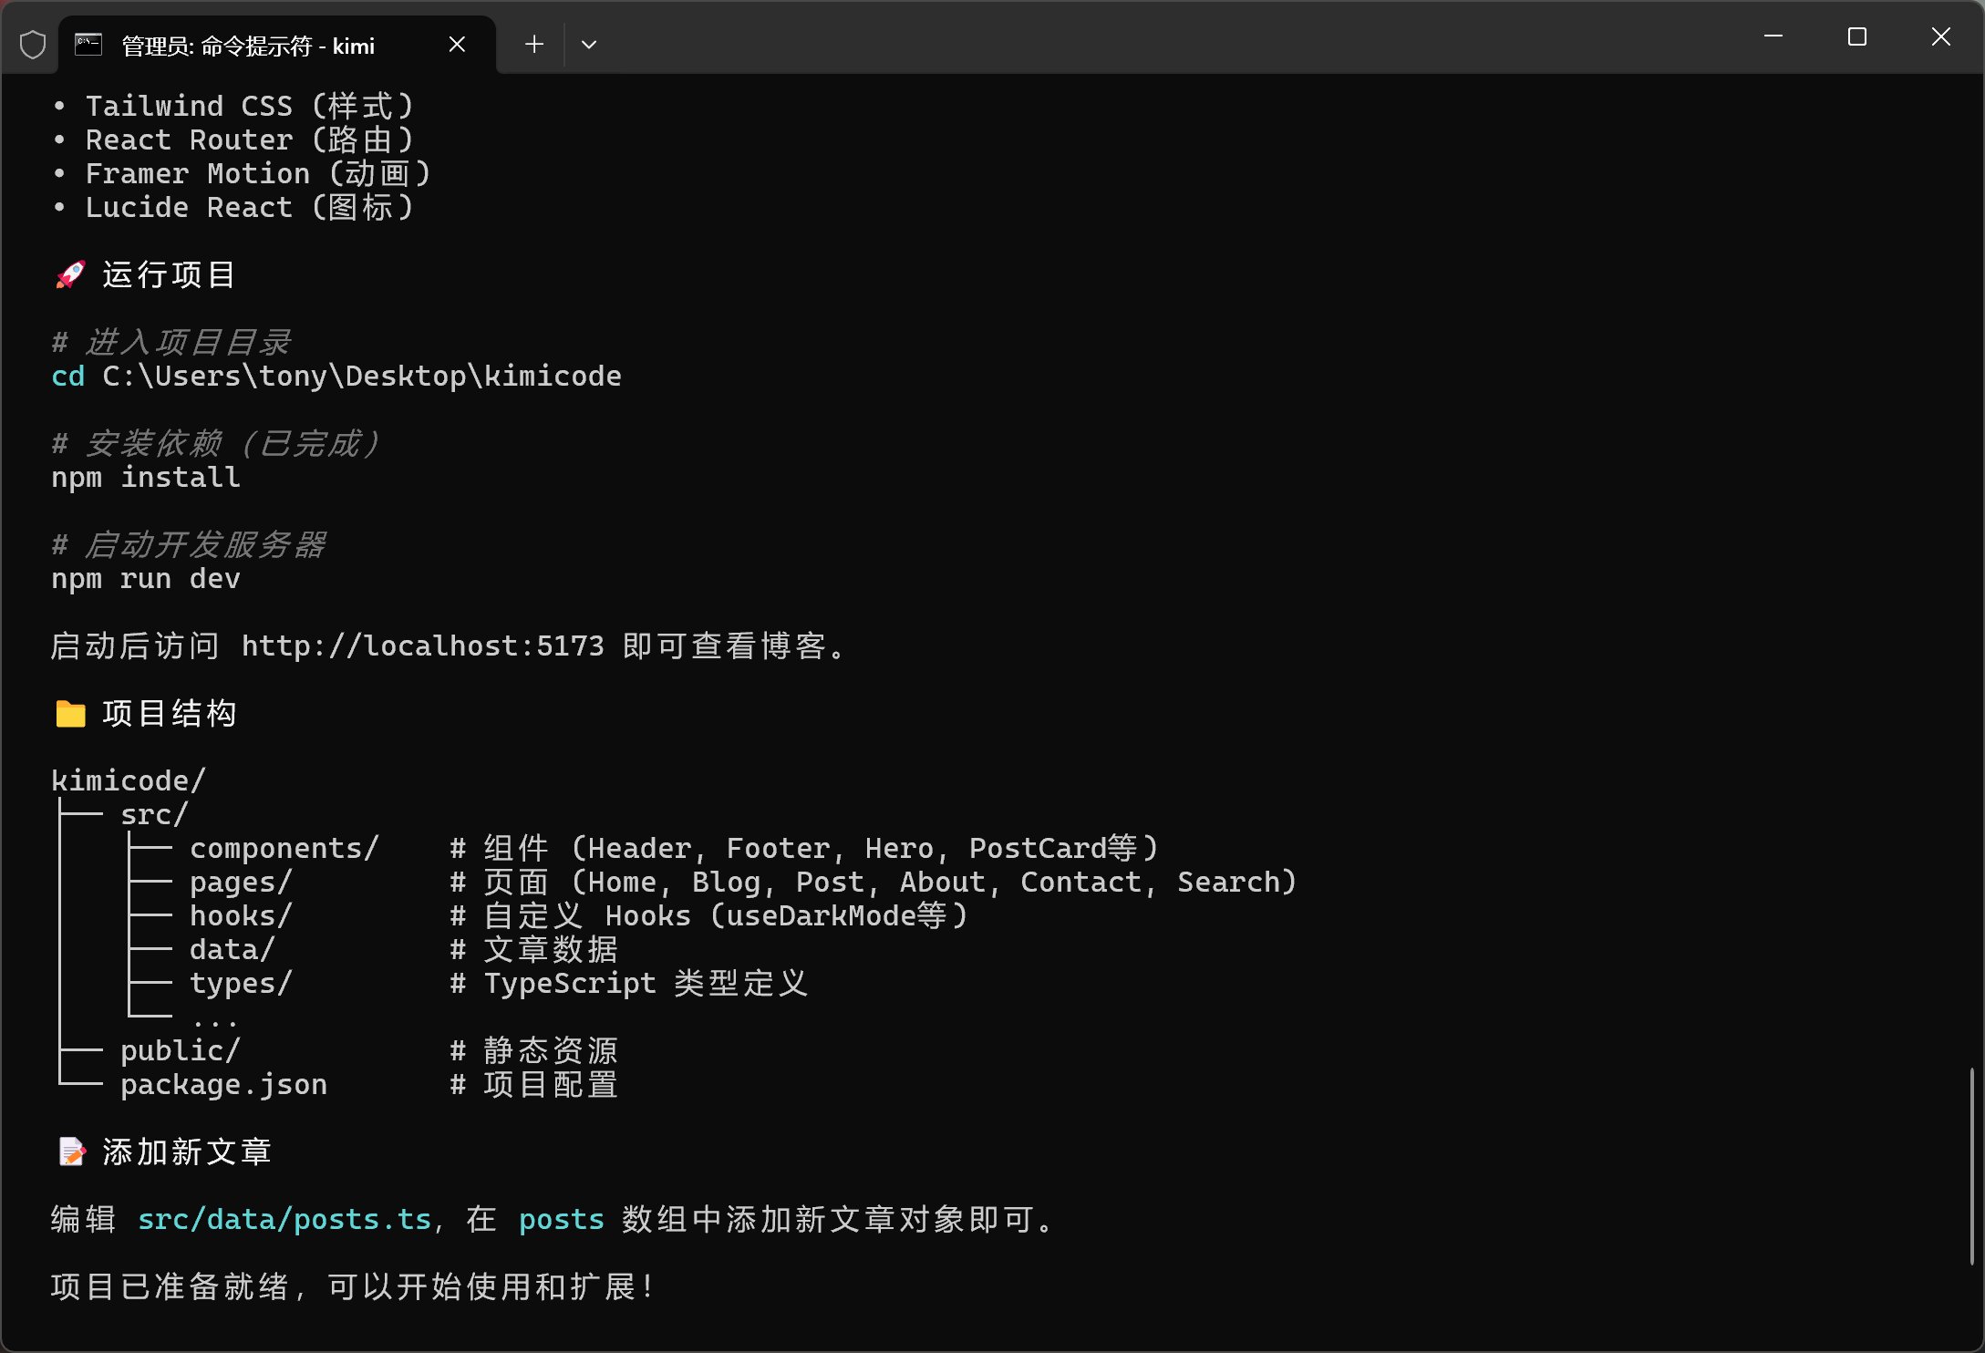Click the vertical scrollbar thumb
Viewport: 1985px width, 1353px height.
[1971, 1167]
